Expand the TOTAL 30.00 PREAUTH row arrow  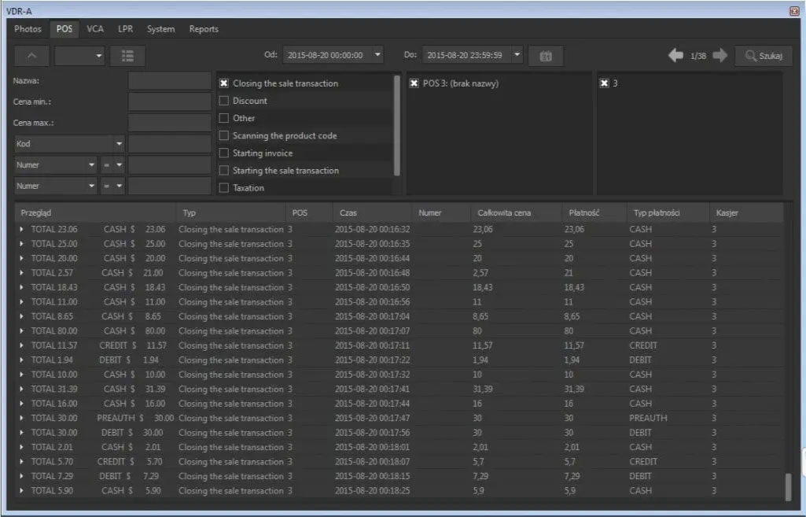coord(22,418)
